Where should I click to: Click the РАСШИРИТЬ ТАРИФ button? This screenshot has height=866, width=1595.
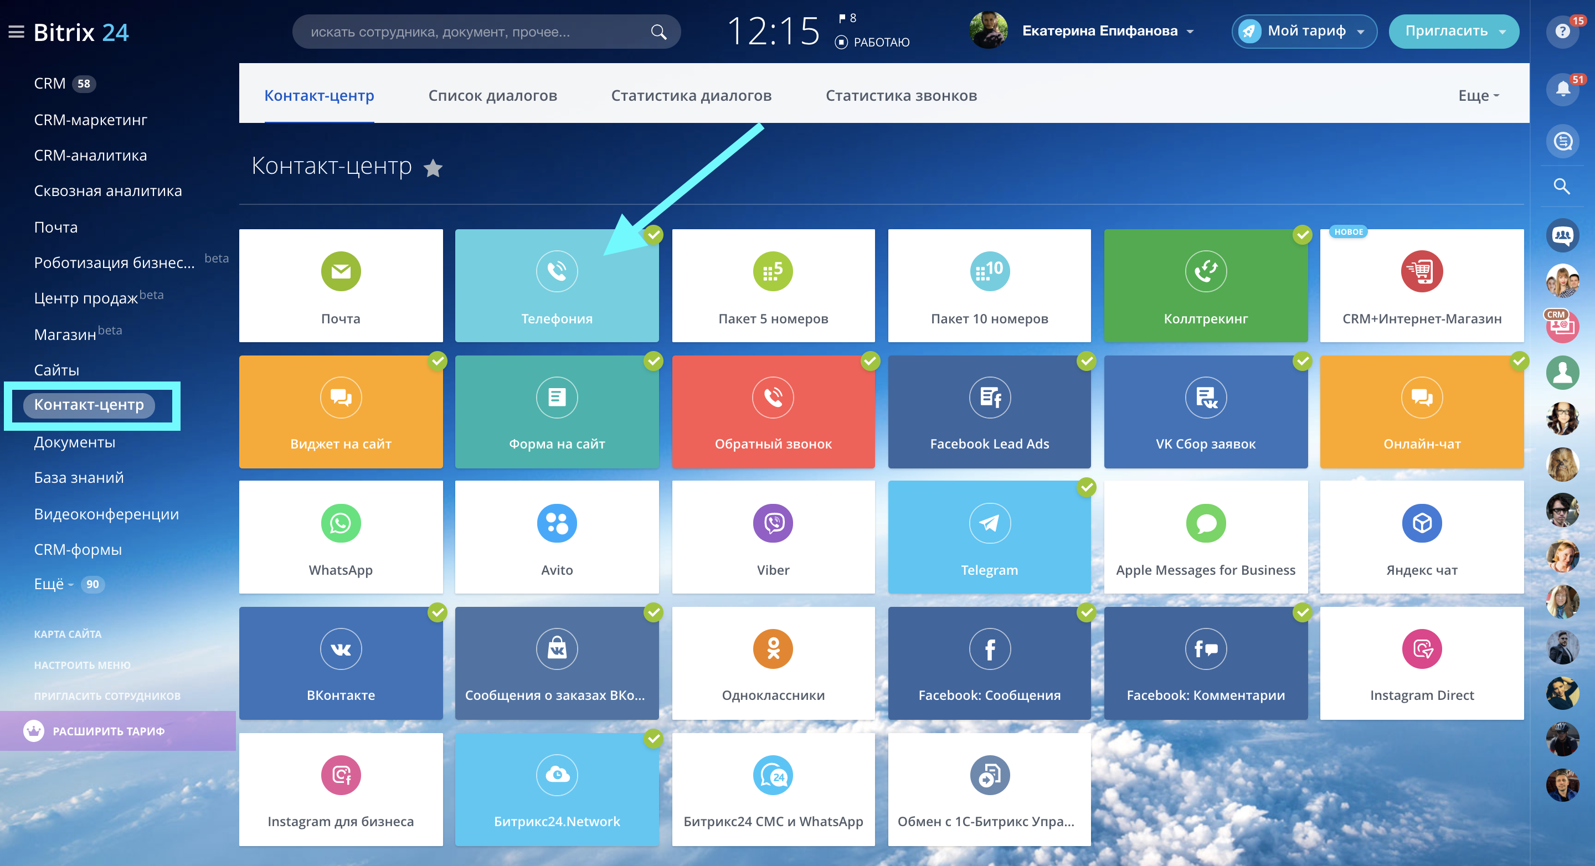coord(117,731)
